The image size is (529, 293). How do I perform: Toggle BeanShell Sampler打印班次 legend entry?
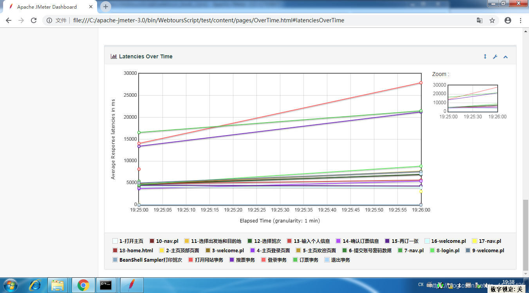(147, 260)
